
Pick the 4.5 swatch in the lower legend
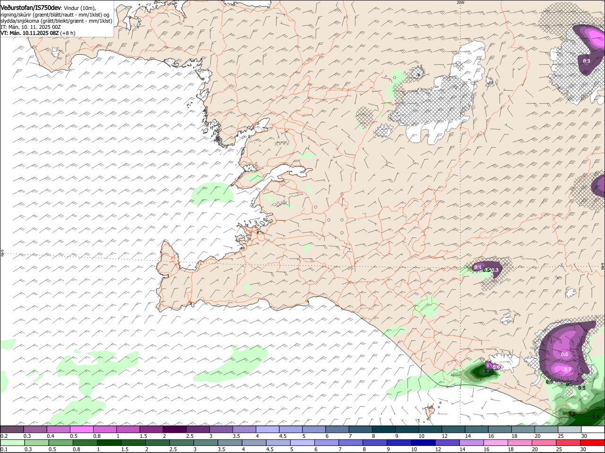pyautogui.click(x=277, y=443)
